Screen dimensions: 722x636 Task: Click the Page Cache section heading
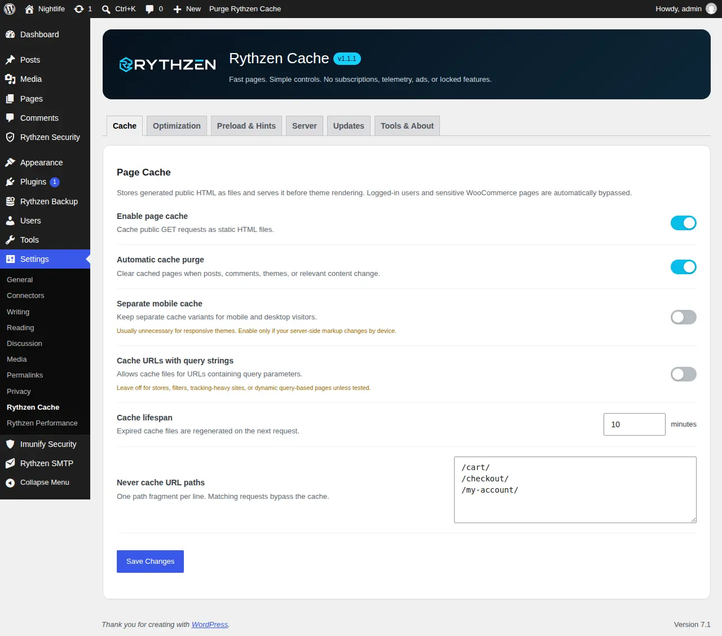(143, 172)
